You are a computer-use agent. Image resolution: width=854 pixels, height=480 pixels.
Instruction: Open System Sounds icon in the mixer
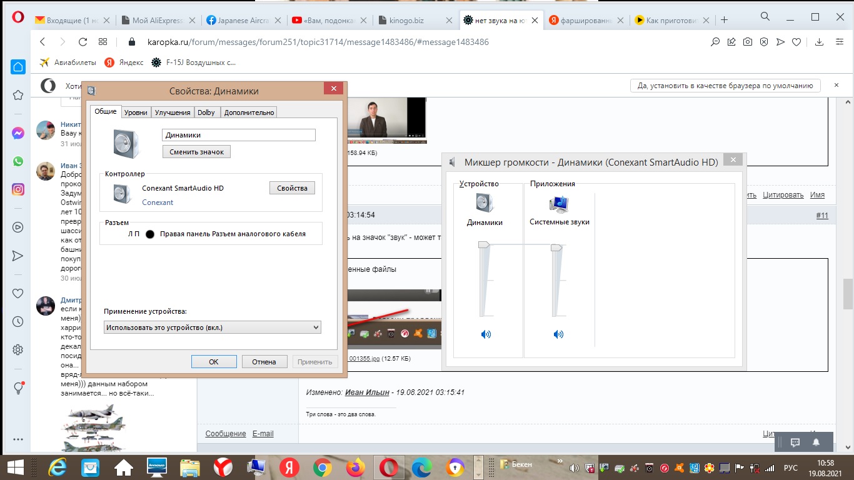pos(559,204)
